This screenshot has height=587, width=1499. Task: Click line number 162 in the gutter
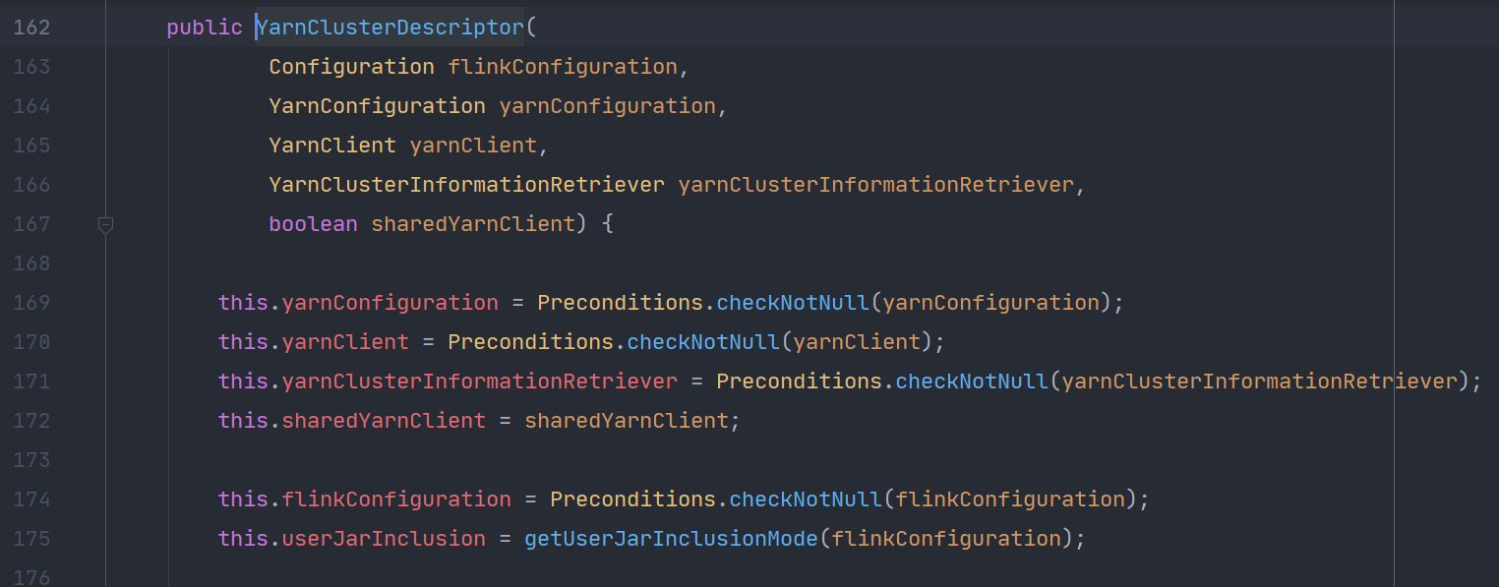[31, 28]
